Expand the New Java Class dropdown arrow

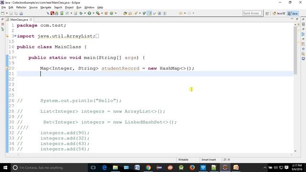[116, 13]
